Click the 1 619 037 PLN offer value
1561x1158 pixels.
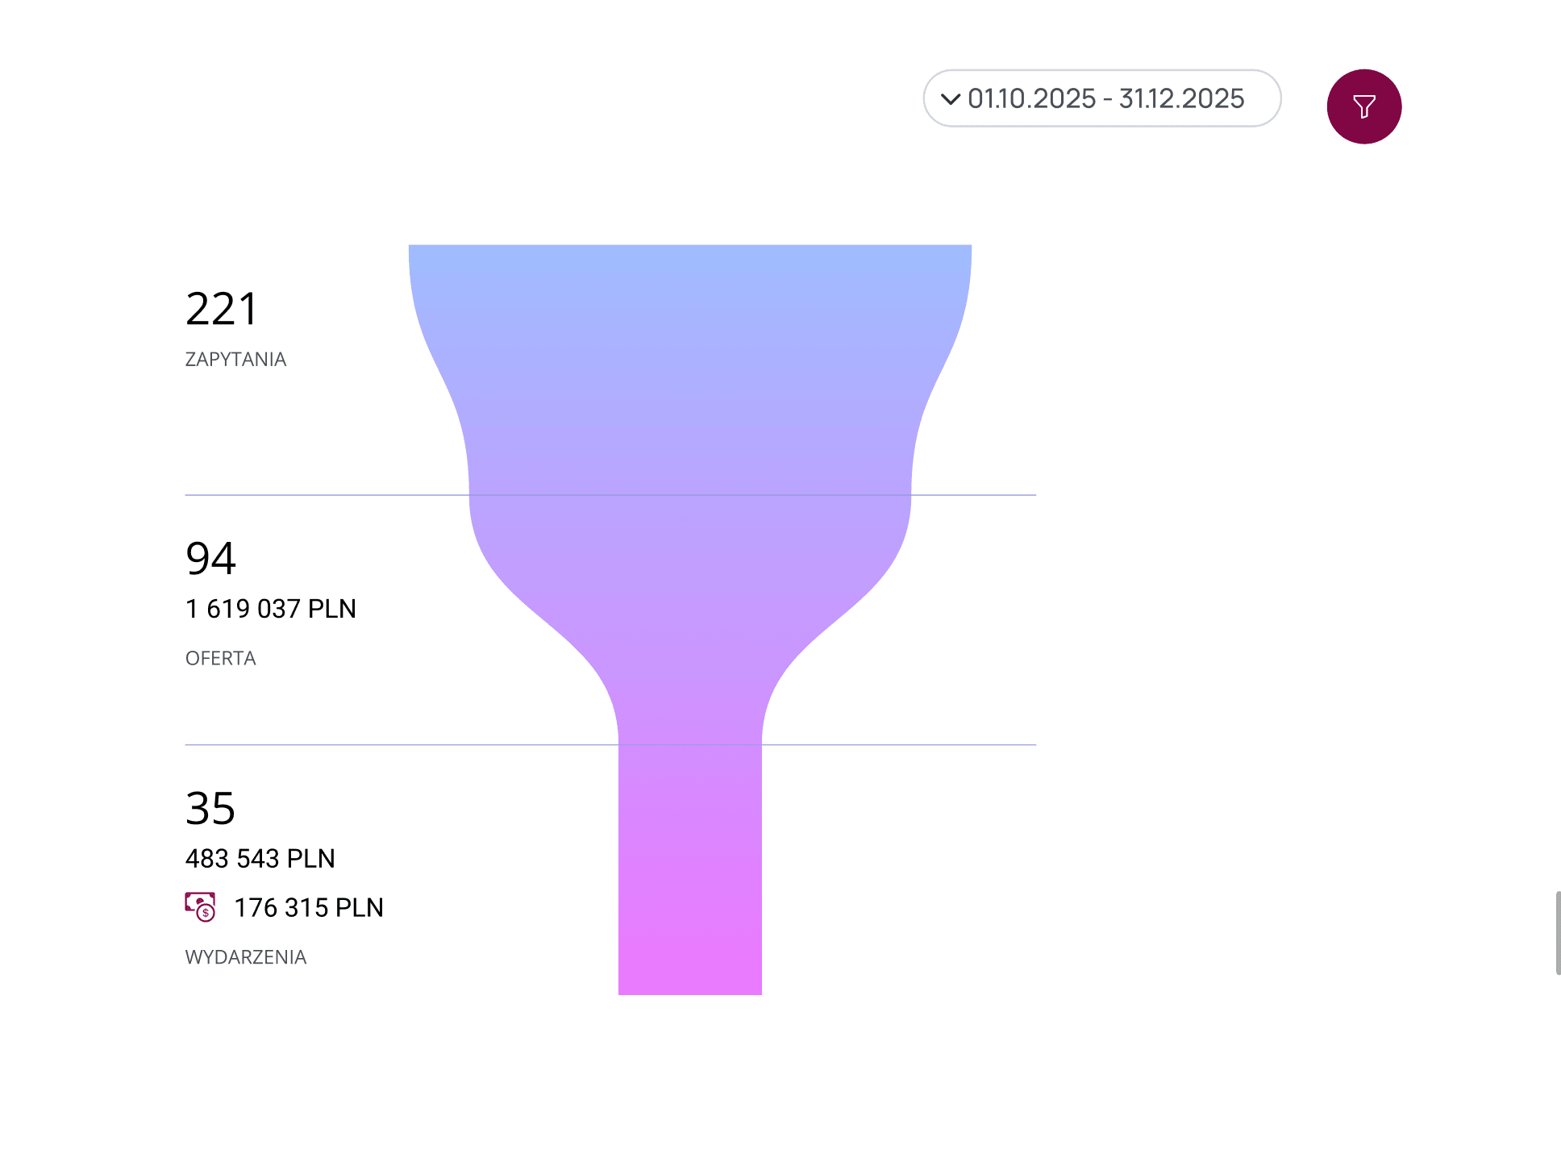coord(271,609)
